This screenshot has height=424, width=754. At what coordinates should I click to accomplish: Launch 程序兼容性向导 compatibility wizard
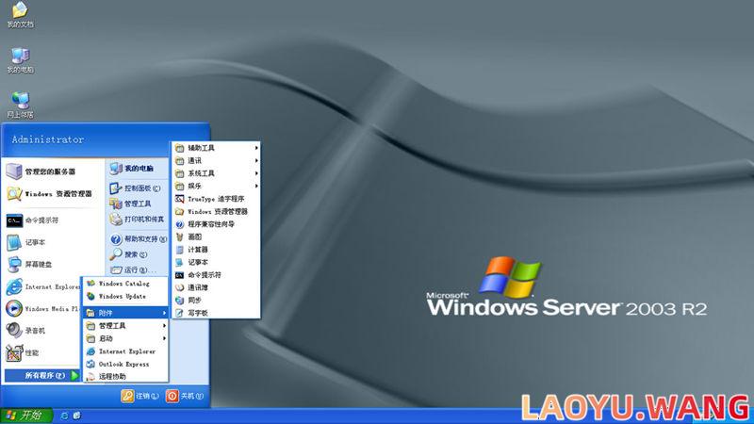tap(216, 224)
